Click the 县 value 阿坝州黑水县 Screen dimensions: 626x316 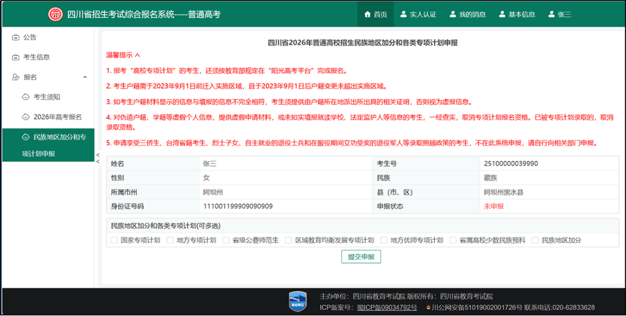[504, 192]
